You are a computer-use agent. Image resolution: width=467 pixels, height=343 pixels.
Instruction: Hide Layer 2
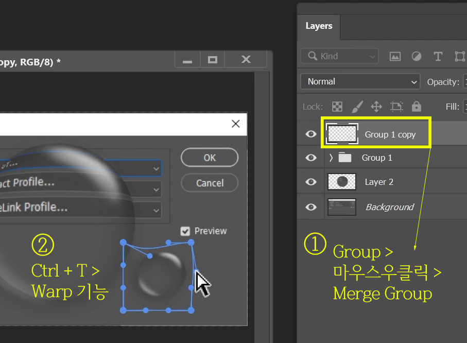310,182
